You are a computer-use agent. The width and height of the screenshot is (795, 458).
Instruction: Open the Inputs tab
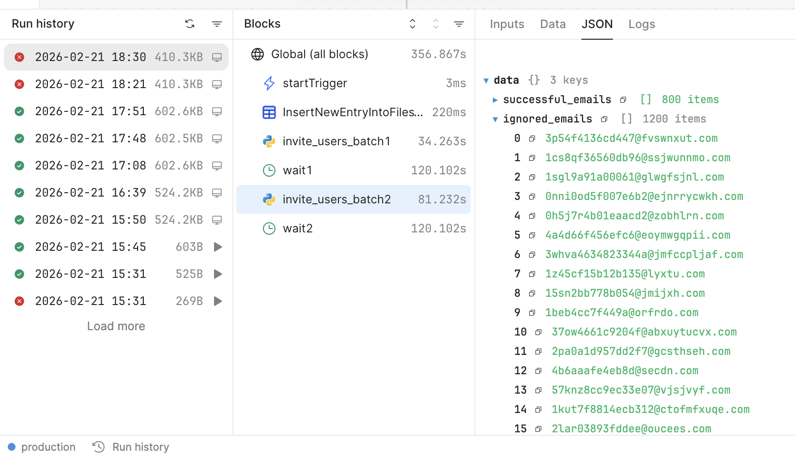[x=507, y=24]
